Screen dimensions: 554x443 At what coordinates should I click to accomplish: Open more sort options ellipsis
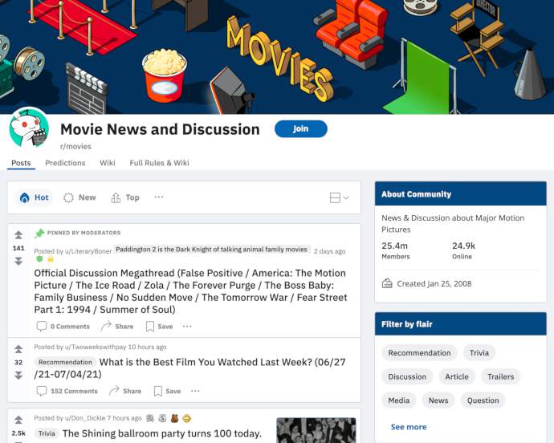[159, 197]
